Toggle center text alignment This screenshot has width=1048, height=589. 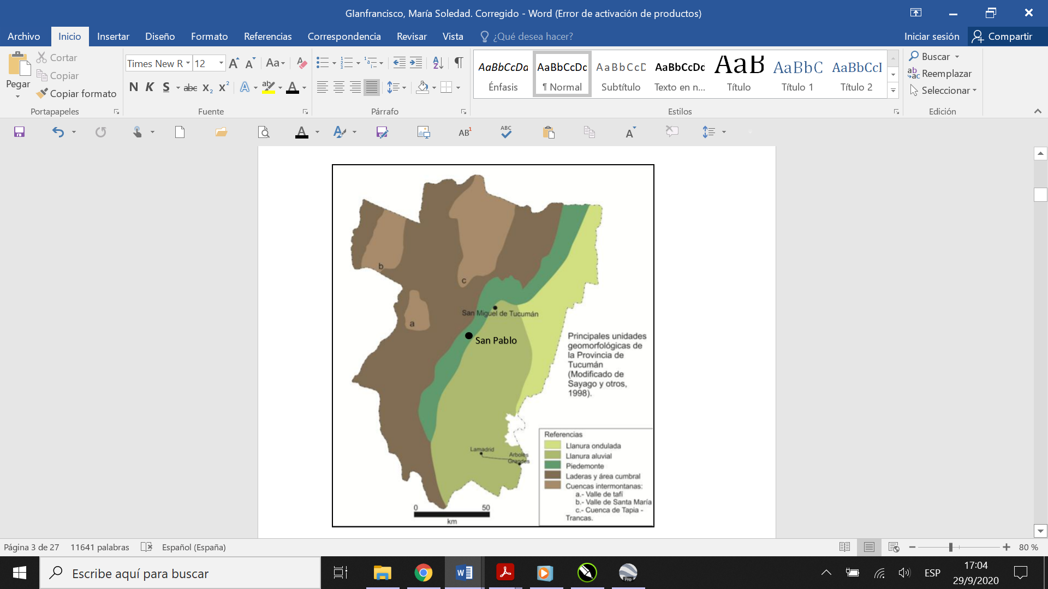pos(339,87)
